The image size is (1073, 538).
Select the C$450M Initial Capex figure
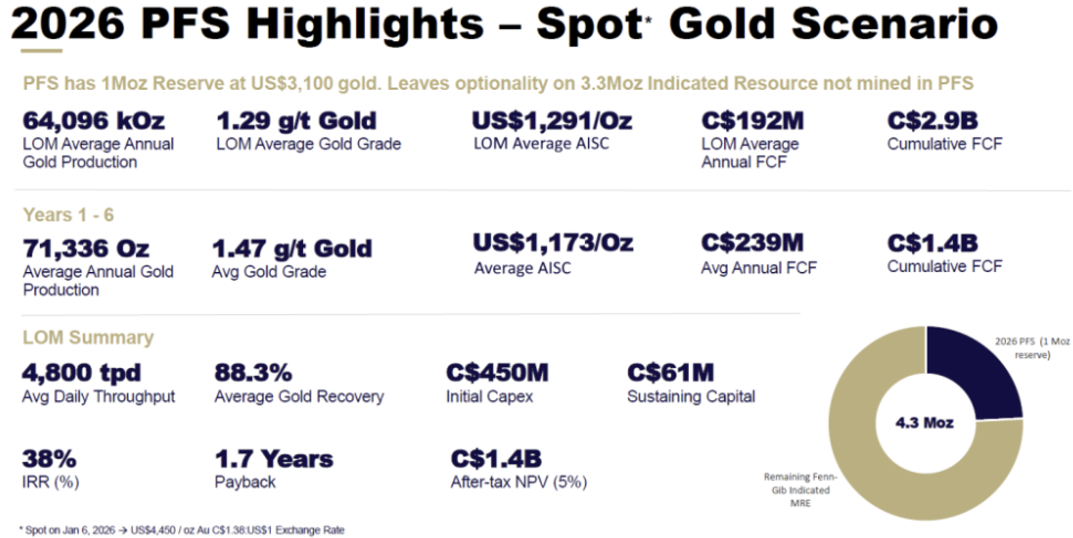(x=497, y=373)
